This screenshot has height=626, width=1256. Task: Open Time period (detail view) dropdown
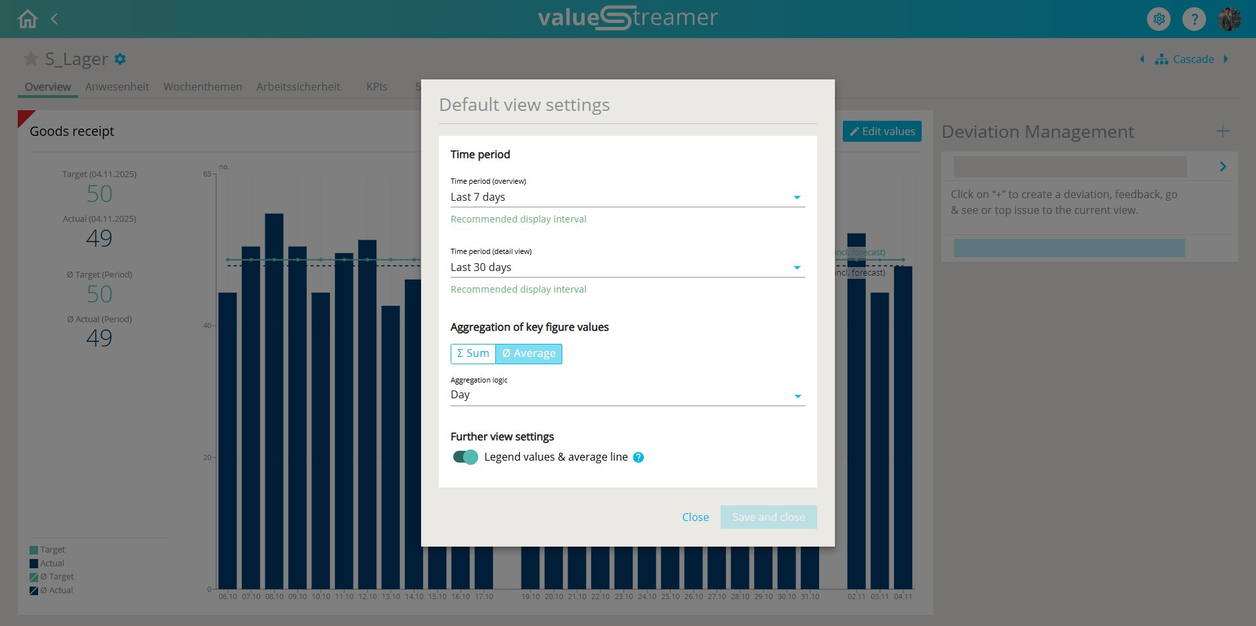(627, 268)
